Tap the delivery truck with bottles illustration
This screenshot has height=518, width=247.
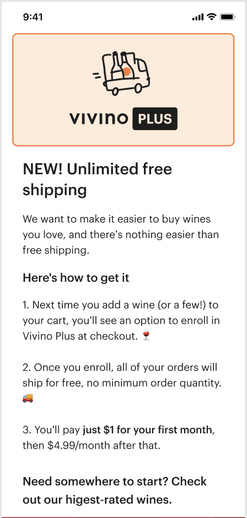(122, 74)
